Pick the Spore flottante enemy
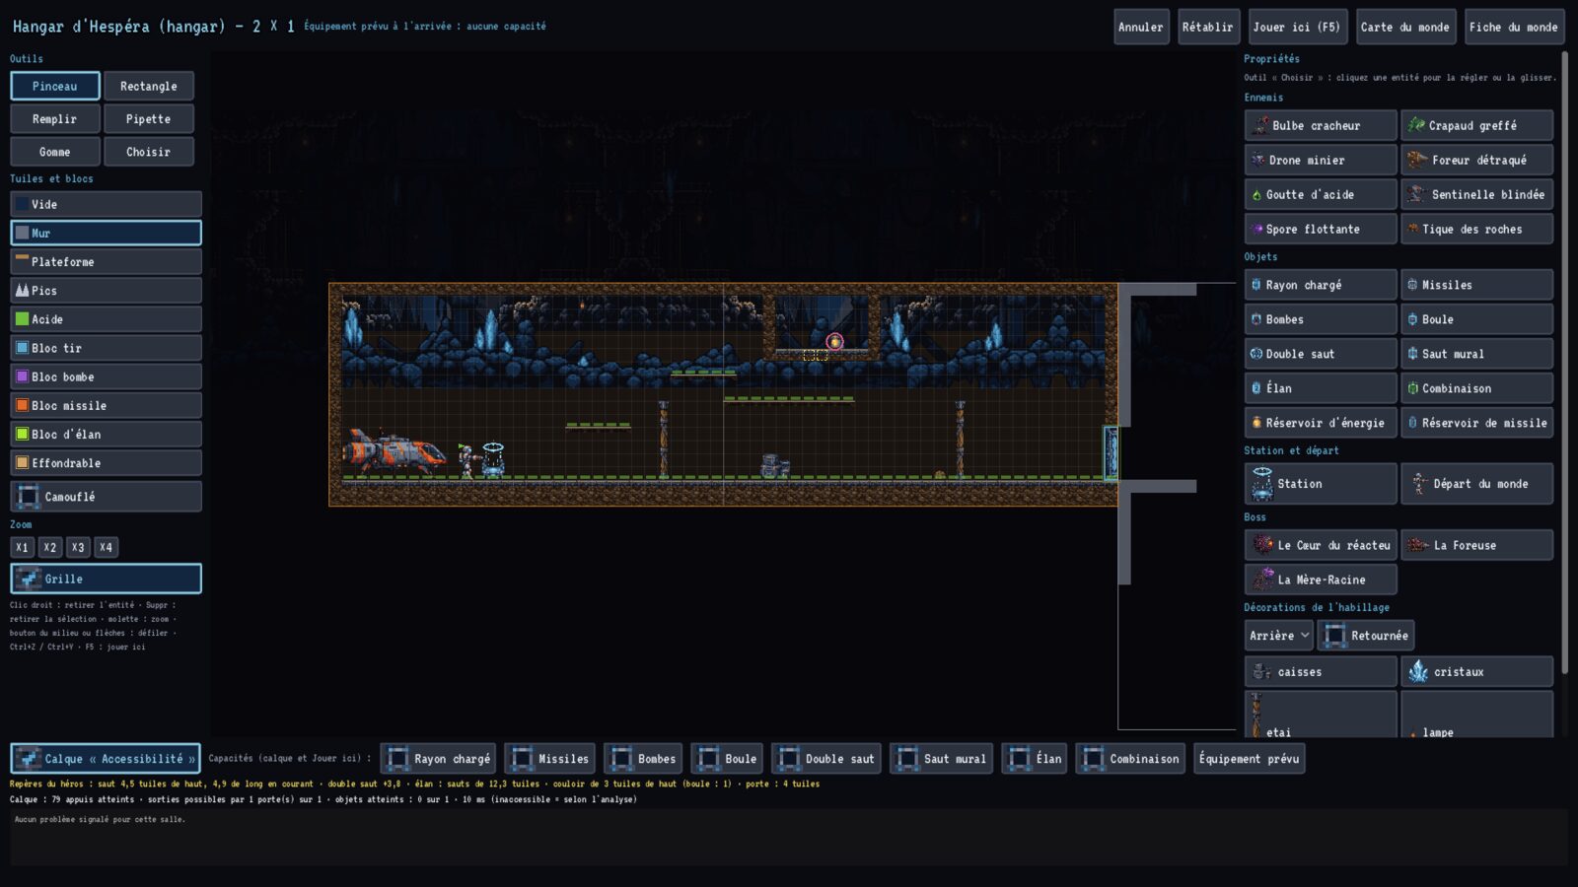Screen dimensions: 1578x887 [x=1321, y=229]
